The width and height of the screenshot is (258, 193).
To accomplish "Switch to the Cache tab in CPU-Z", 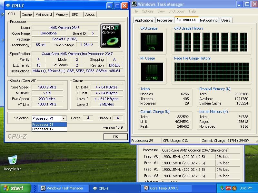I will 27,14.
